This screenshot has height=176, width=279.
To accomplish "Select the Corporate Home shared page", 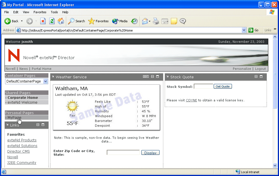I will click(x=23, y=97).
